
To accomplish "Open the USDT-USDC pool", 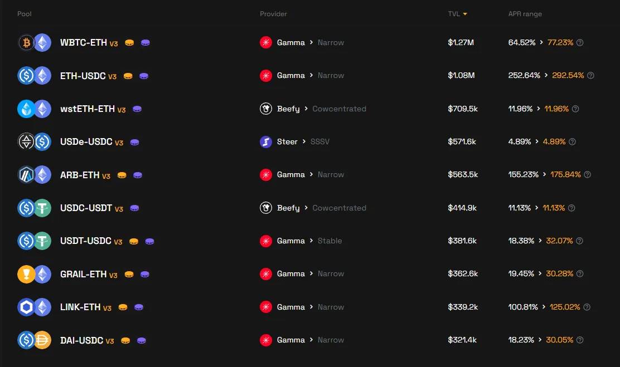I will point(86,241).
